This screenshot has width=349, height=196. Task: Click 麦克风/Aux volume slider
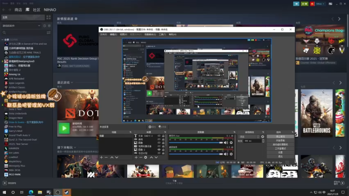196,143
